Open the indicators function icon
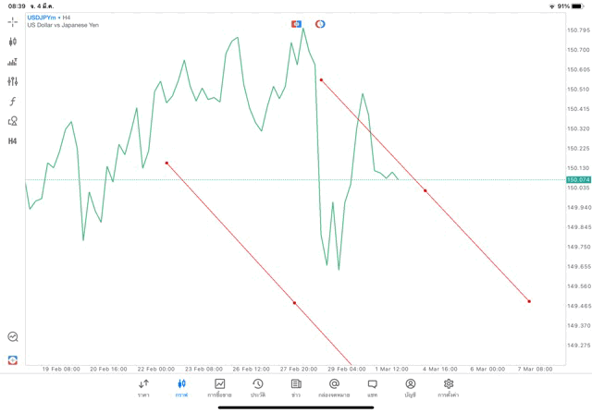 pyautogui.click(x=13, y=101)
